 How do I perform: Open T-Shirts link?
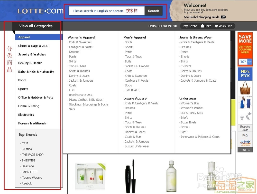186,66
